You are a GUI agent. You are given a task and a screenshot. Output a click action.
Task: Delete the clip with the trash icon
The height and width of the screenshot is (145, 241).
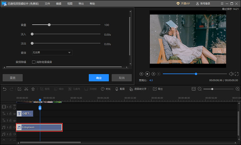pyautogui.click(x=33, y=89)
